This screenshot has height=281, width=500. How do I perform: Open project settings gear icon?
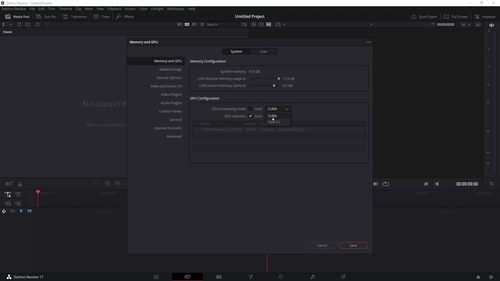coord(491,277)
